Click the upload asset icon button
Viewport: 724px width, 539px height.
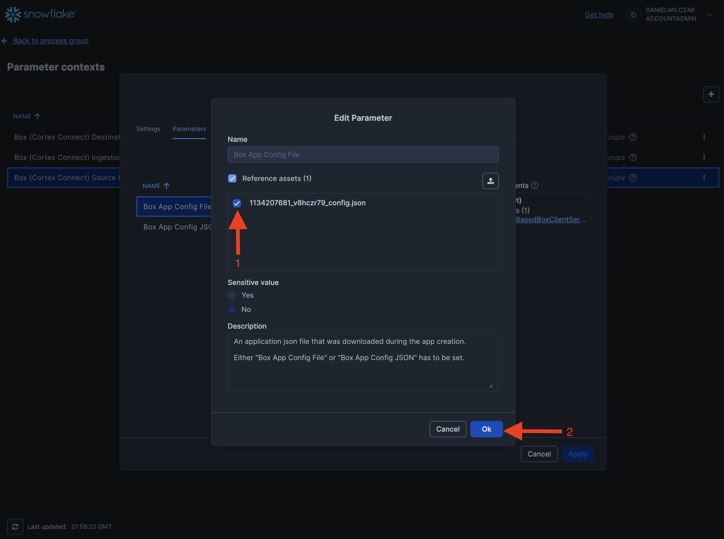(490, 181)
